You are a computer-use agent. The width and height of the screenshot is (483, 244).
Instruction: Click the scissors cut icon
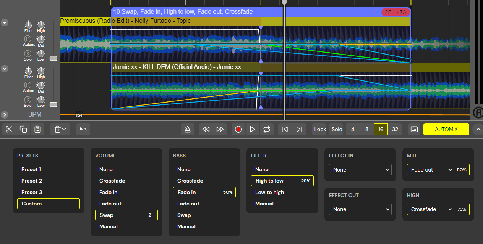point(9,129)
